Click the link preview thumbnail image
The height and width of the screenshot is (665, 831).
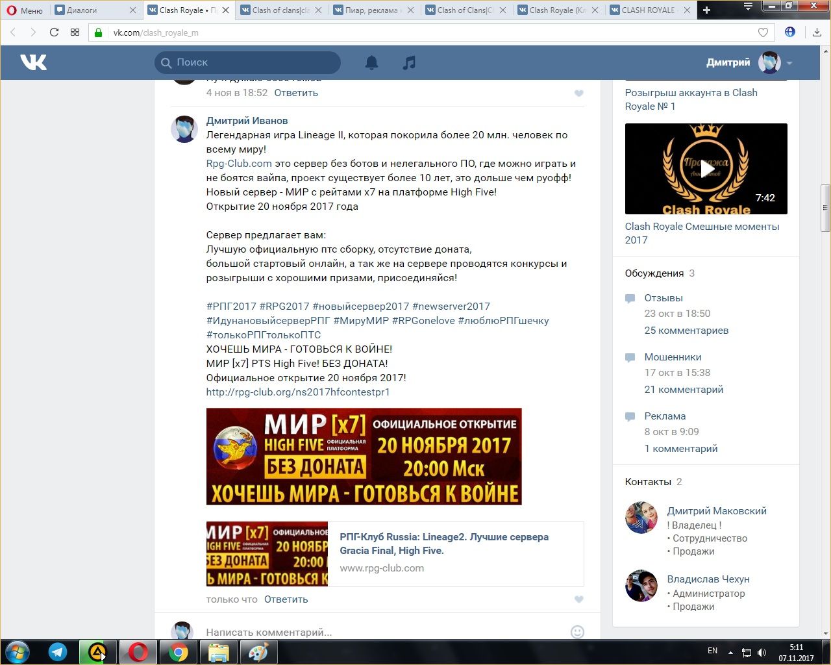[267, 554]
